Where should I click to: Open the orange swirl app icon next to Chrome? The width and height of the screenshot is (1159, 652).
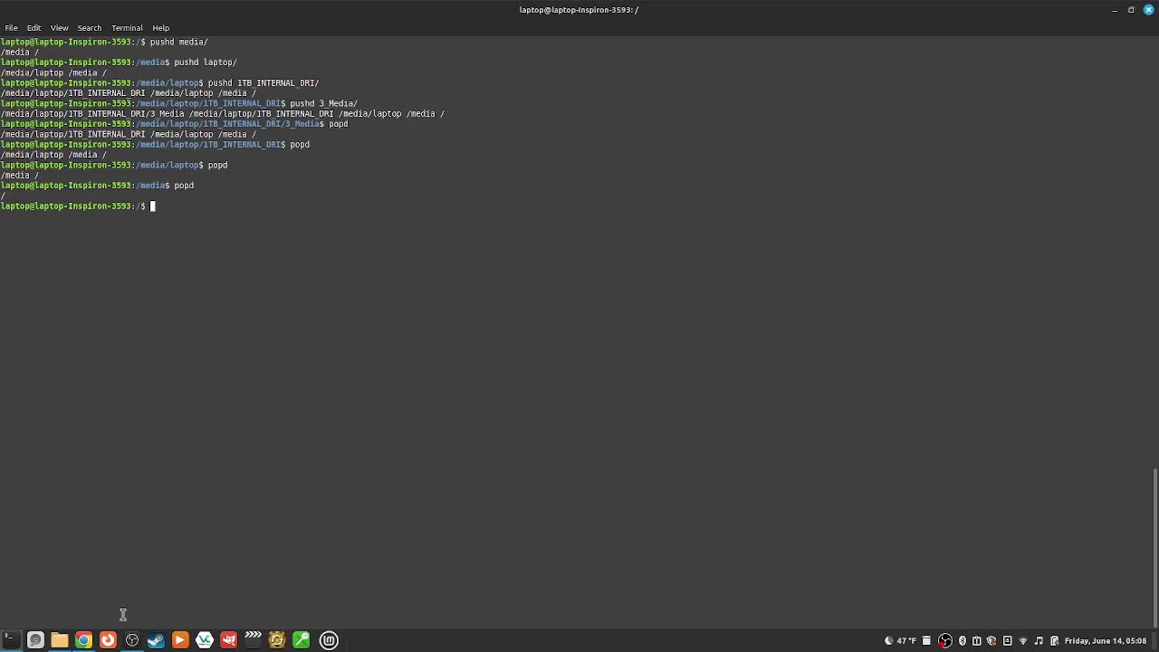coord(108,640)
